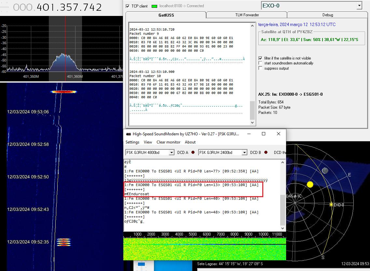
Task: Click the SoundModem title bar app icon
Action: click(x=128, y=134)
